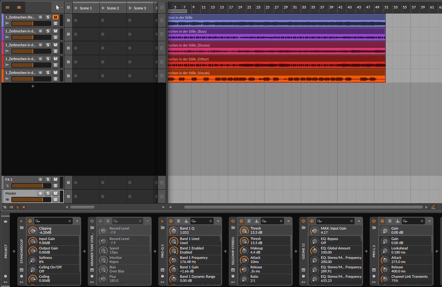Solo the orange Vocals track

[x=48, y=73]
